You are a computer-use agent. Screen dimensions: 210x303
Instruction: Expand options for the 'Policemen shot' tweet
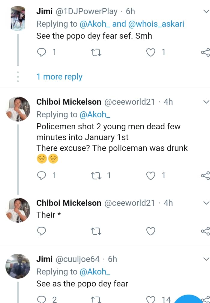206,102
